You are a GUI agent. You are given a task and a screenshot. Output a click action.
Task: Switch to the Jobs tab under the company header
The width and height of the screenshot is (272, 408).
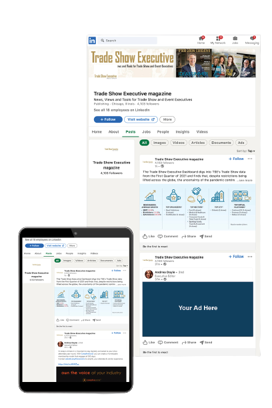click(x=146, y=132)
